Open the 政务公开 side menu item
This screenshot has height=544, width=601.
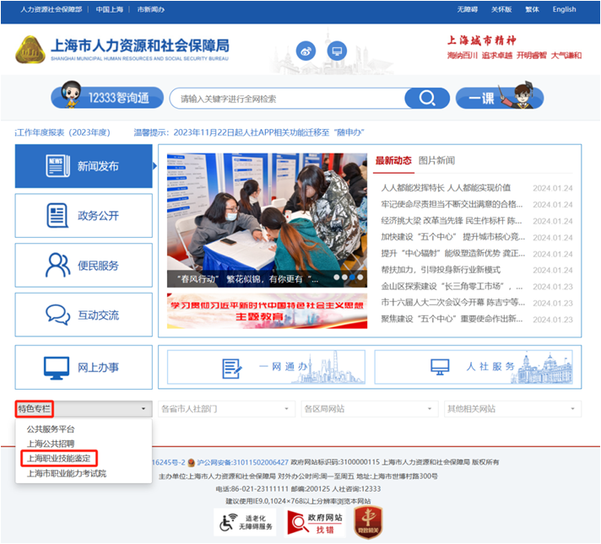coord(84,216)
